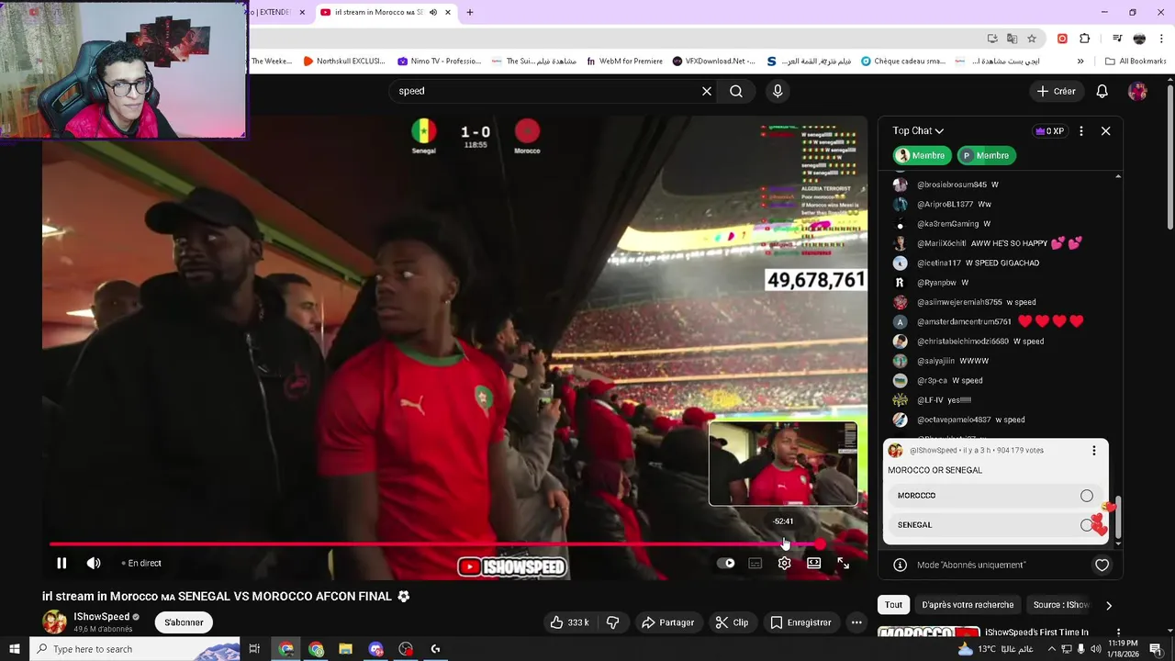Viewport: 1175px width, 661px height.
Task: Open more actions ellipsis below video
Action: point(856,622)
